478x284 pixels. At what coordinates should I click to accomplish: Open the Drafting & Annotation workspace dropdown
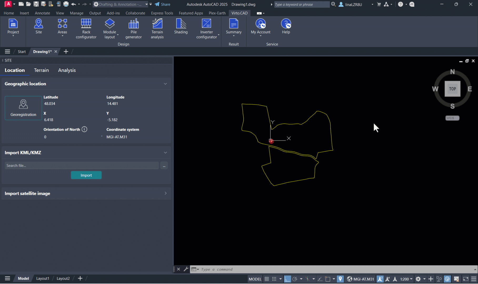pos(121,4)
